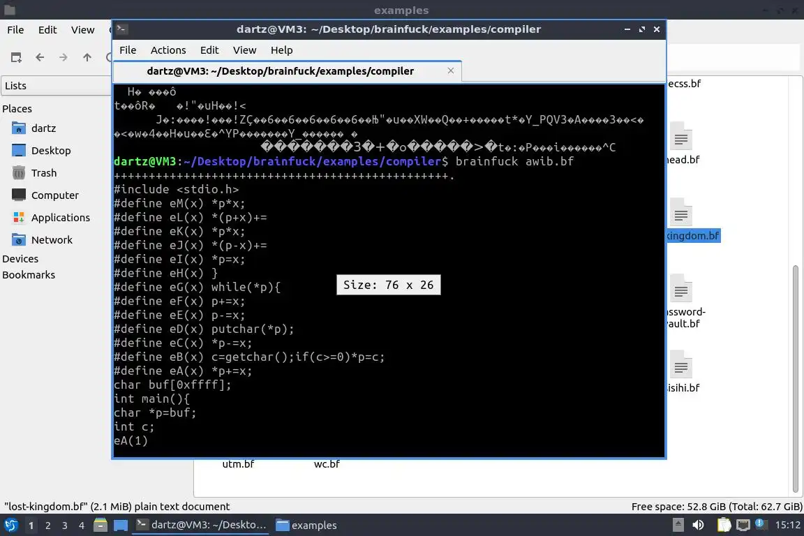This screenshot has height=536, width=804.
Task: Click the removable media tray icon
Action: 678,525
